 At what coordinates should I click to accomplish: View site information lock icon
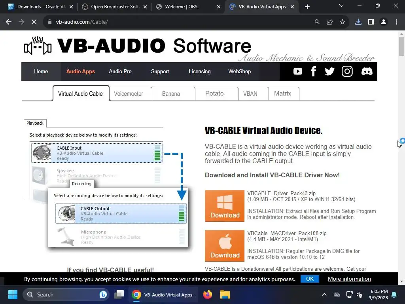(x=49, y=22)
